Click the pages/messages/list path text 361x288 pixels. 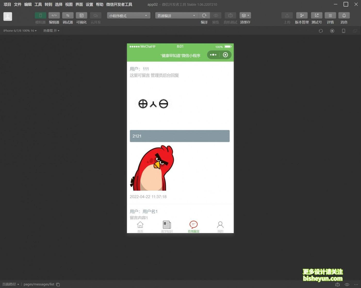point(39,284)
